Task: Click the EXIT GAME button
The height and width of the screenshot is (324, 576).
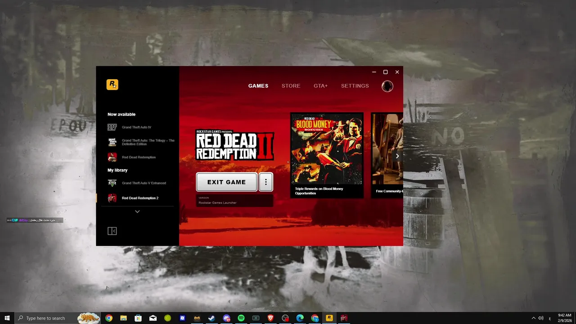Action: tap(227, 182)
